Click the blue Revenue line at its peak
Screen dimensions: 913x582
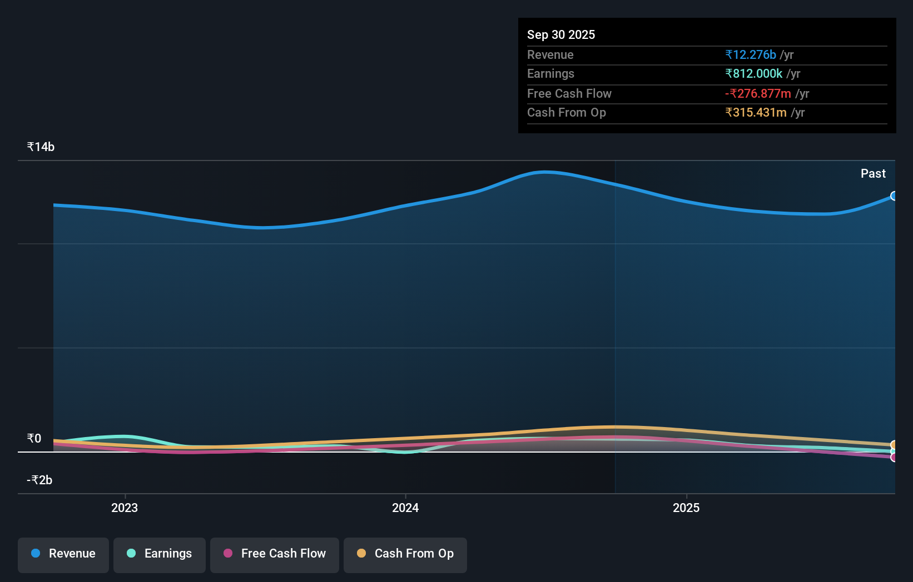pyautogui.click(x=545, y=172)
